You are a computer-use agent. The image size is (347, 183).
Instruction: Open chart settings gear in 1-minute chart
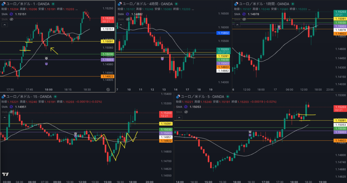click(x=108, y=90)
